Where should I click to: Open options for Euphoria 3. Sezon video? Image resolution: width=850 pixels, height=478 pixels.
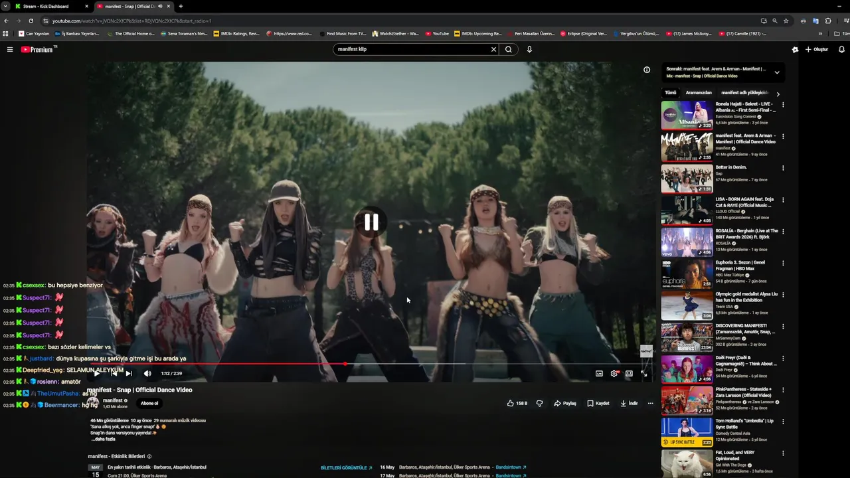[783, 264]
